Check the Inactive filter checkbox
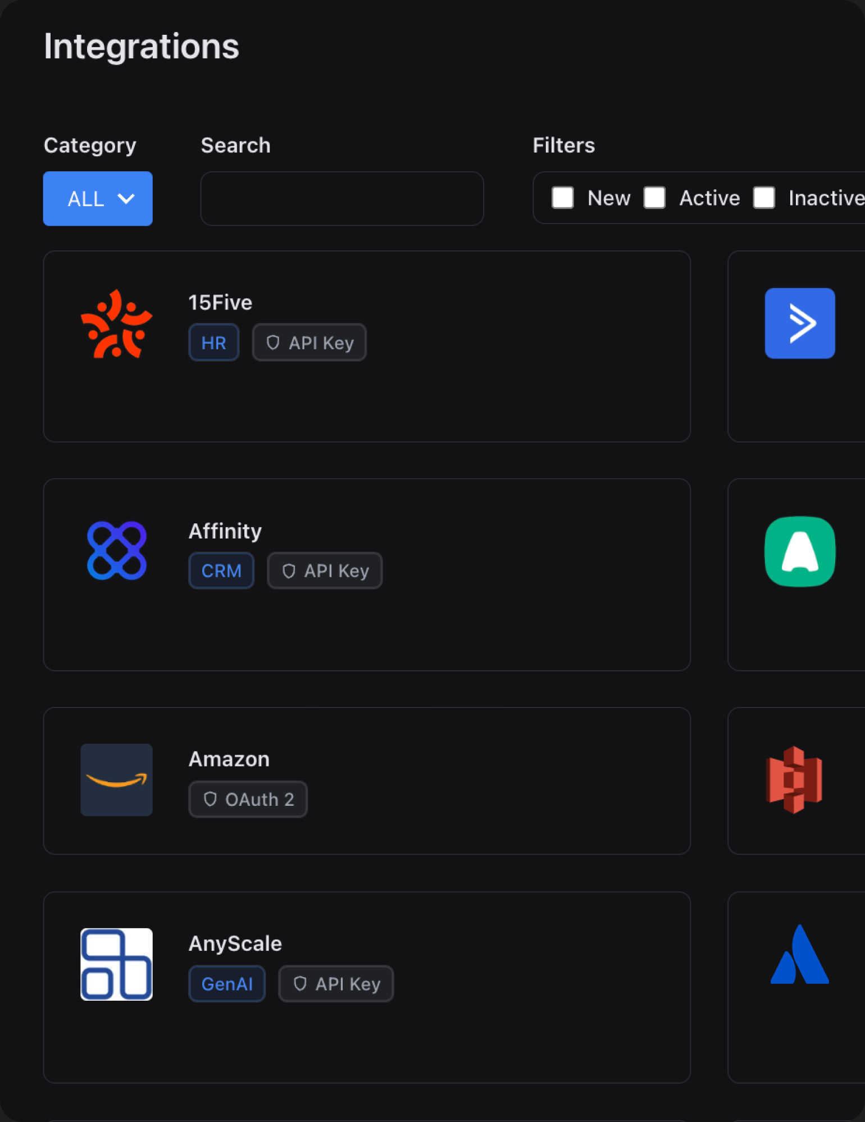 click(x=764, y=198)
